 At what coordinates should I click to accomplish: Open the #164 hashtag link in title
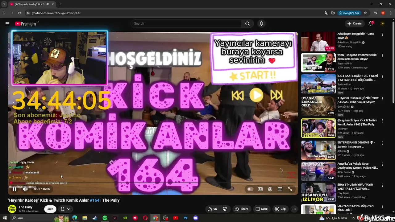pyautogui.click(x=94, y=200)
